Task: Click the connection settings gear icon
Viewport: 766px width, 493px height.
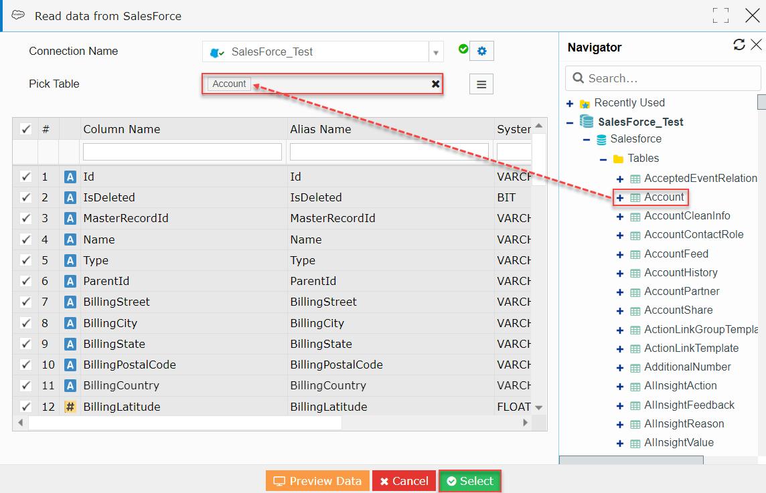Action: tap(481, 51)
